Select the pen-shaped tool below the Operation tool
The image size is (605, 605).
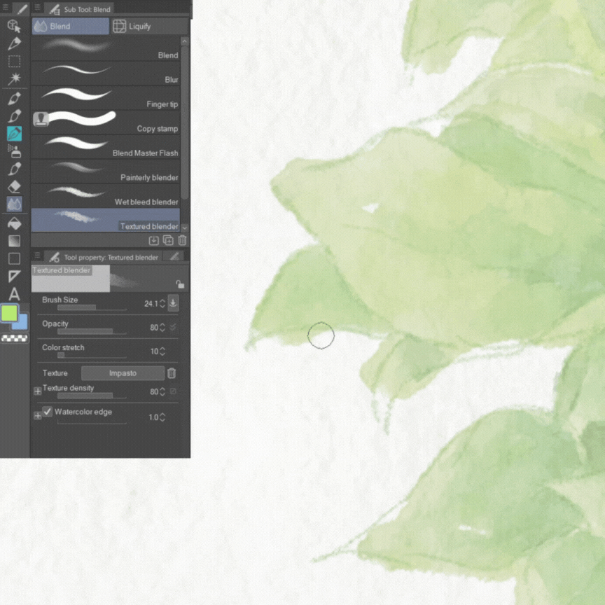(x=14, y=43)
